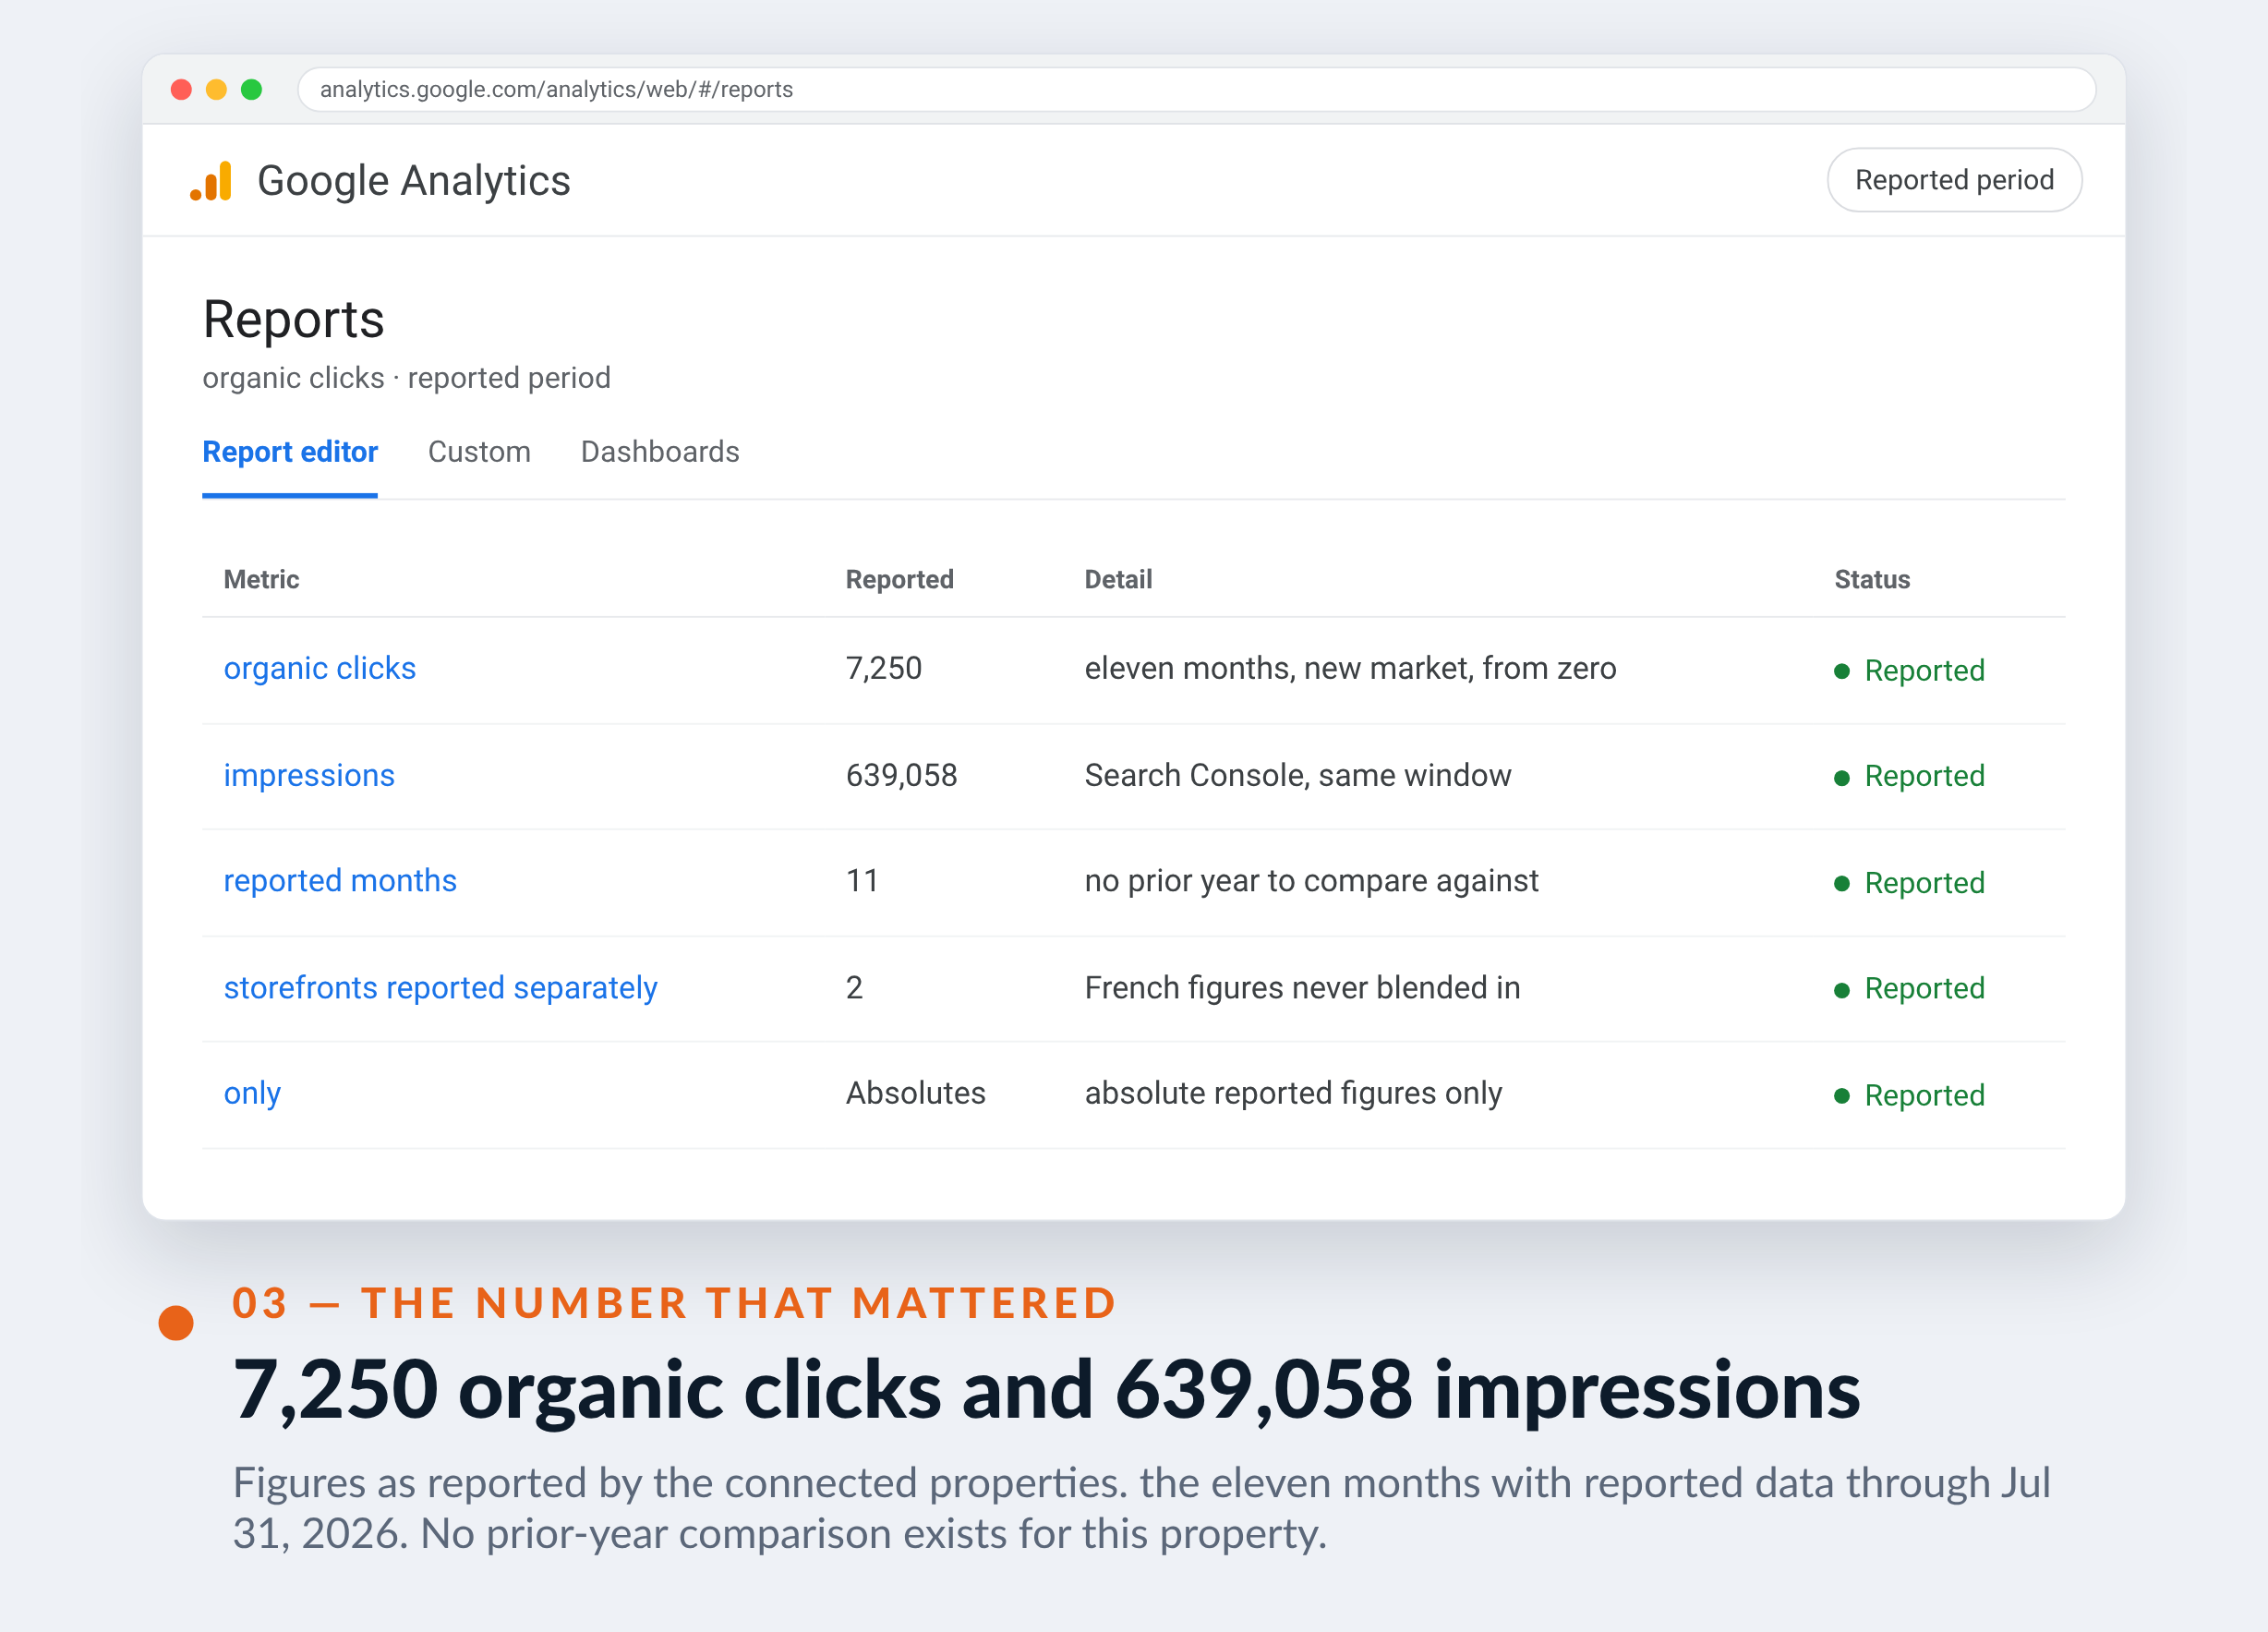Image resolution: width=2268 pixels, height=1632 pixels.
Task: Click 'French figures never blended in' detail
Action: coord(1302,988)
